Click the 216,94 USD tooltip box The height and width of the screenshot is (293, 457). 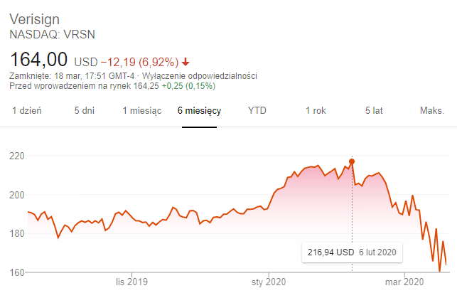point(351,252)
